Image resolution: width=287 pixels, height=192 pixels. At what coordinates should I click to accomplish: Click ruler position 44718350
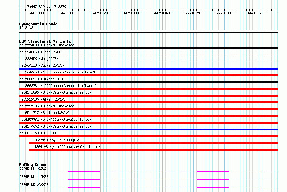[x=193, y=13]
